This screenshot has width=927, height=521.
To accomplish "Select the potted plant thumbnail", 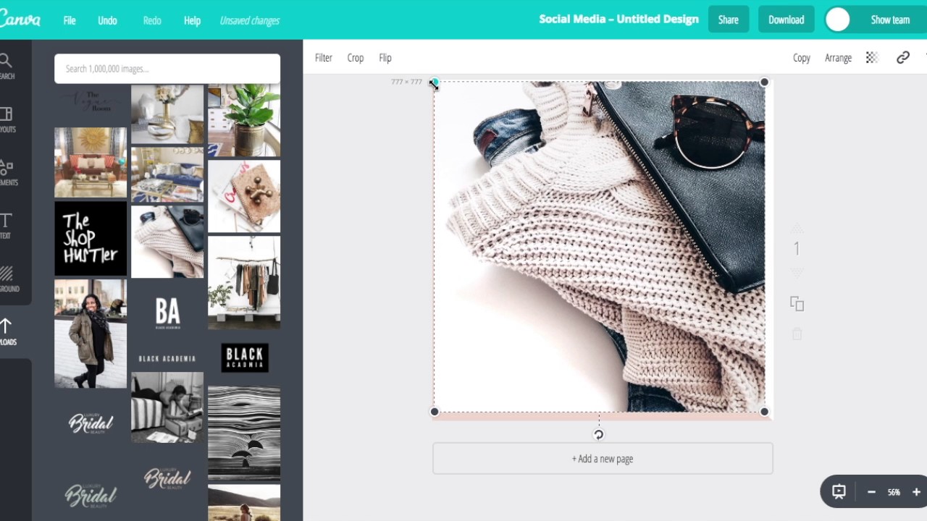I will coord(244,120).
